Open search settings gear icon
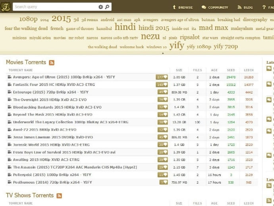Screen dimensions: 274x206 [100, 7]
